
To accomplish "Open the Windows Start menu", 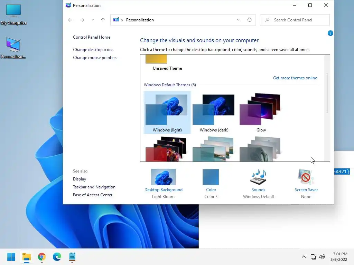I will point(11,257).
